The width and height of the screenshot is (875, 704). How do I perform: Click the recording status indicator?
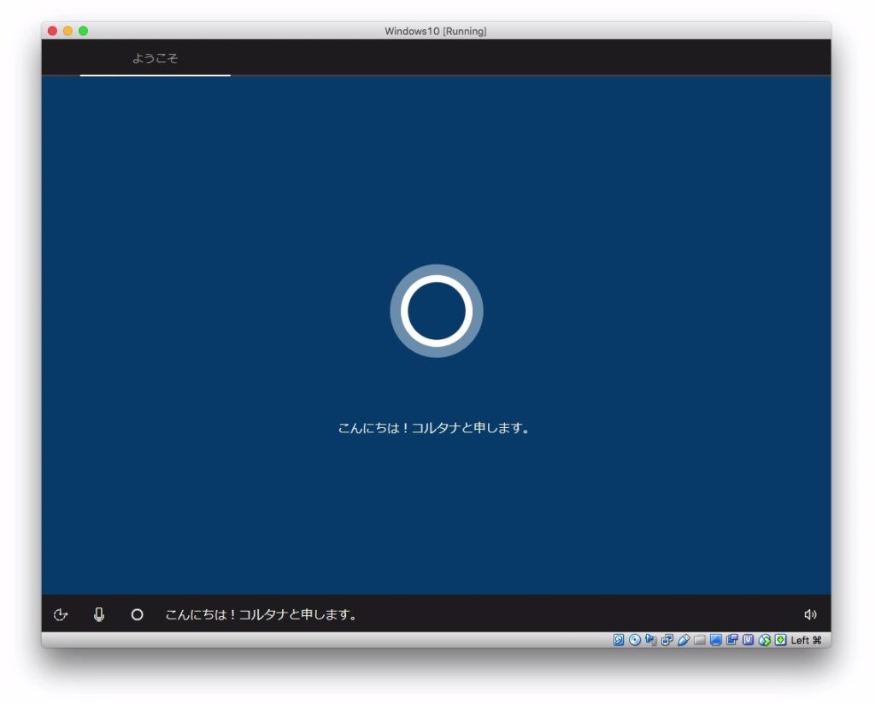tap(732, 640)
